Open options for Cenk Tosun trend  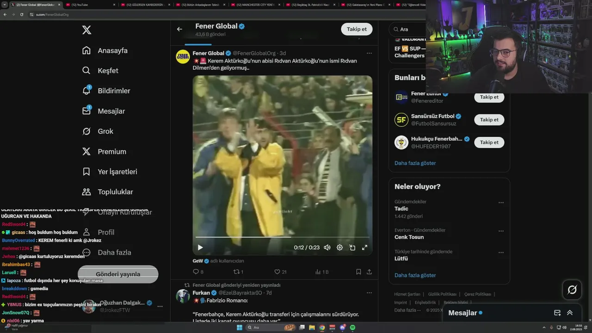pos(501,231)
